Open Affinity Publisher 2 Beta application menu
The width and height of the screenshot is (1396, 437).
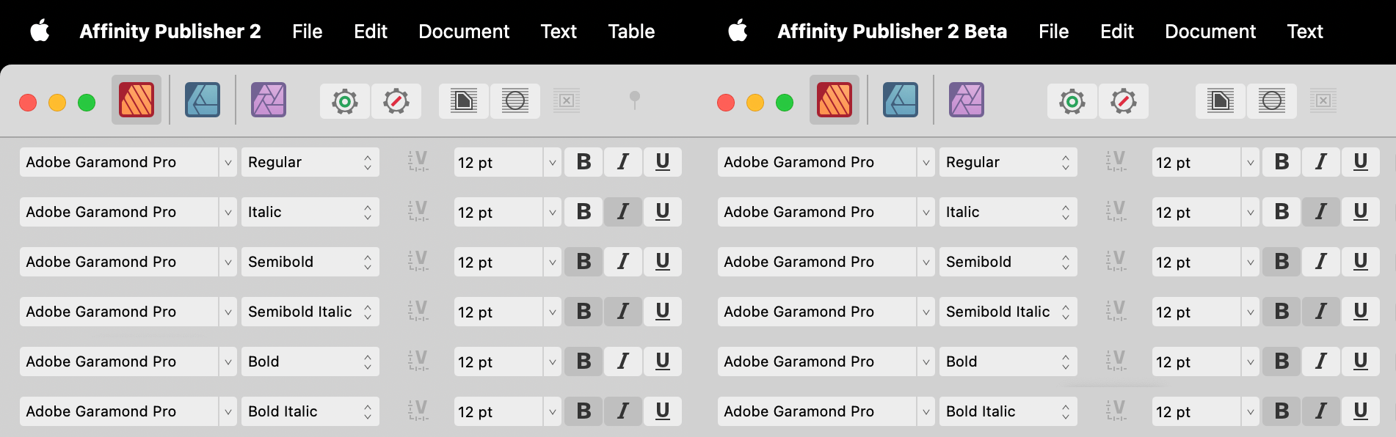click(x=892, y=32)
